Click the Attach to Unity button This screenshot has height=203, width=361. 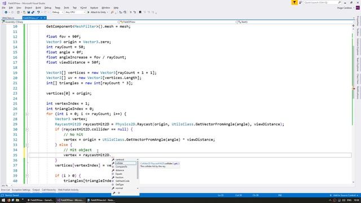[96, 12]
